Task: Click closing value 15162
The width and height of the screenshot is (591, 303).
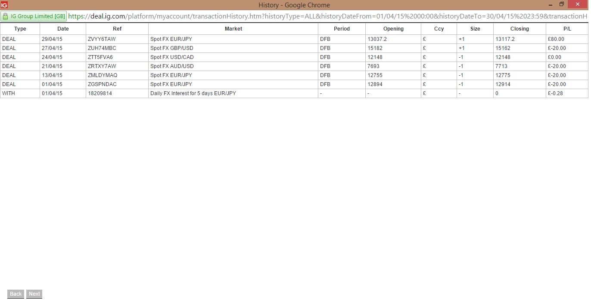Action: pyautogui.click(x=503, y=48)
